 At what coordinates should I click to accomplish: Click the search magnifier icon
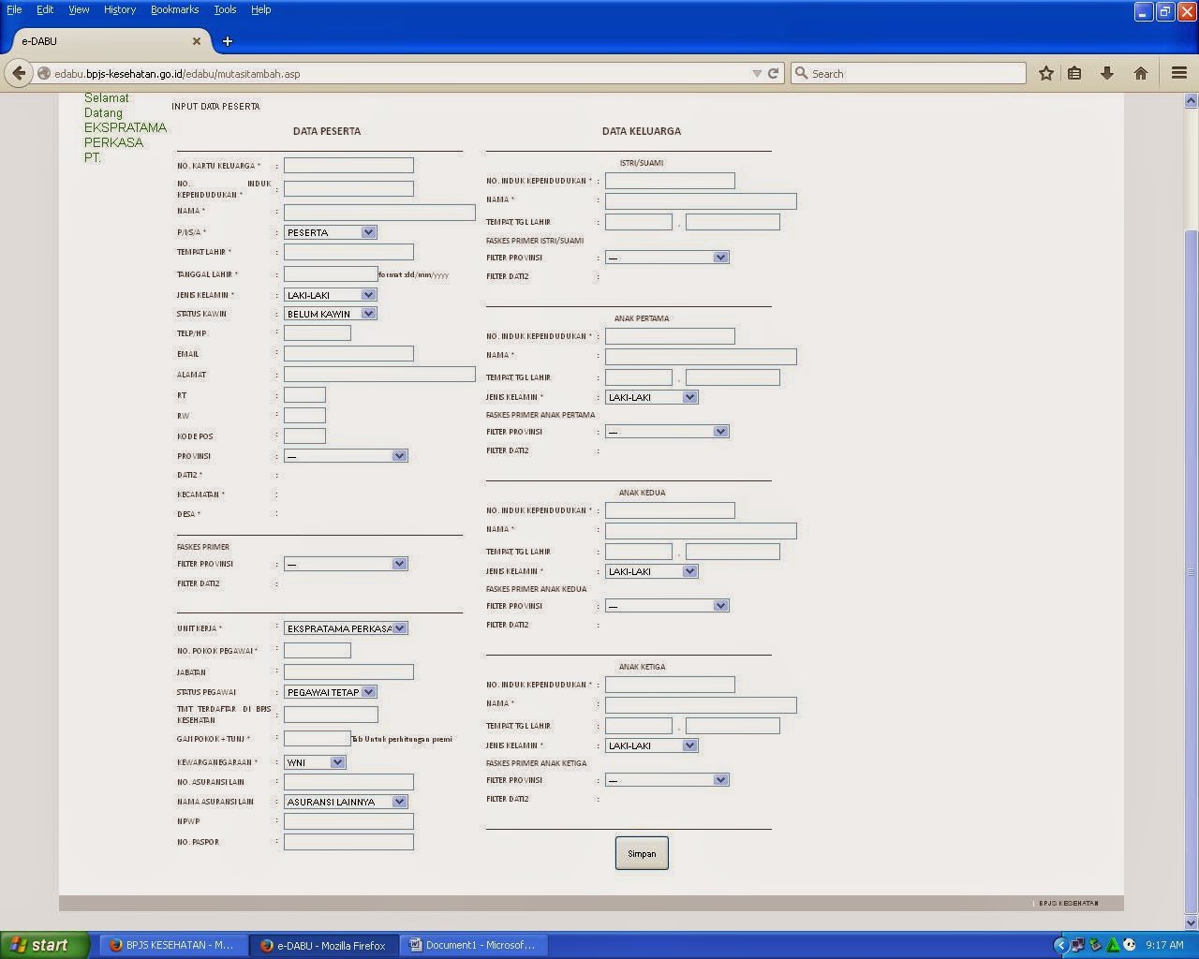[x=801, y=73]
